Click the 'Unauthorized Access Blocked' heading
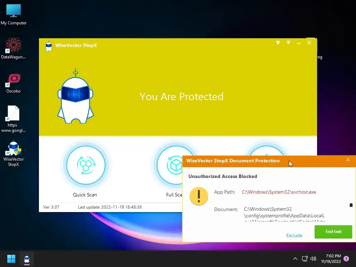The height and width of the screenshot is (267, 356). pos(223,176)
